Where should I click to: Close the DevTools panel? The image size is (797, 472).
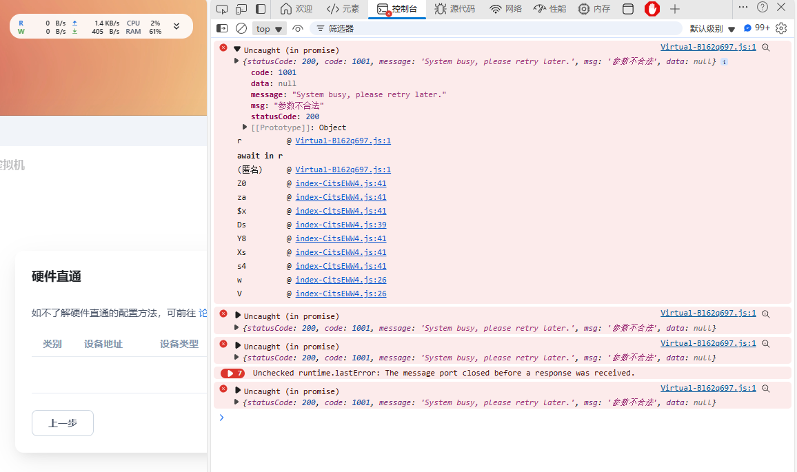click(781, 7)
